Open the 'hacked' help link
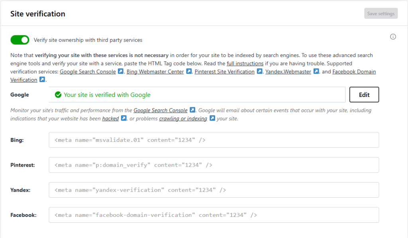This screenshot has height=238, width=408. coord(110,118)
